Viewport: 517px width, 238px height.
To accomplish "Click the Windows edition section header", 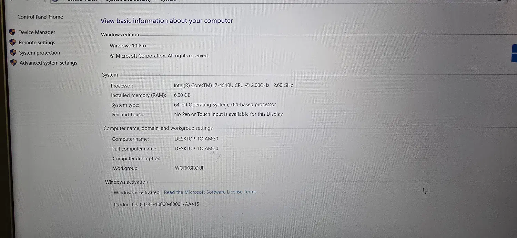I will point(120,34).
